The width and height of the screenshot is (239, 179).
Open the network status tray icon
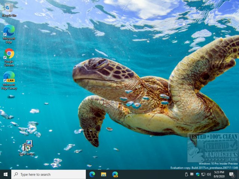point(203,174)
